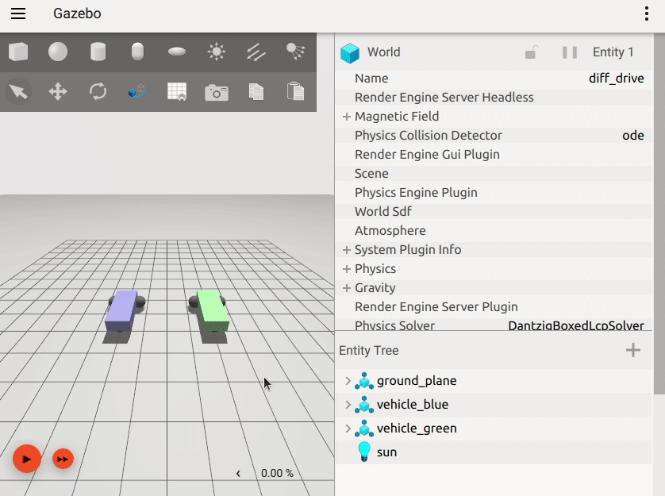The image size is (665, 496).
Task: Toggle the inspector pause button
Action: tap(569, 52)
